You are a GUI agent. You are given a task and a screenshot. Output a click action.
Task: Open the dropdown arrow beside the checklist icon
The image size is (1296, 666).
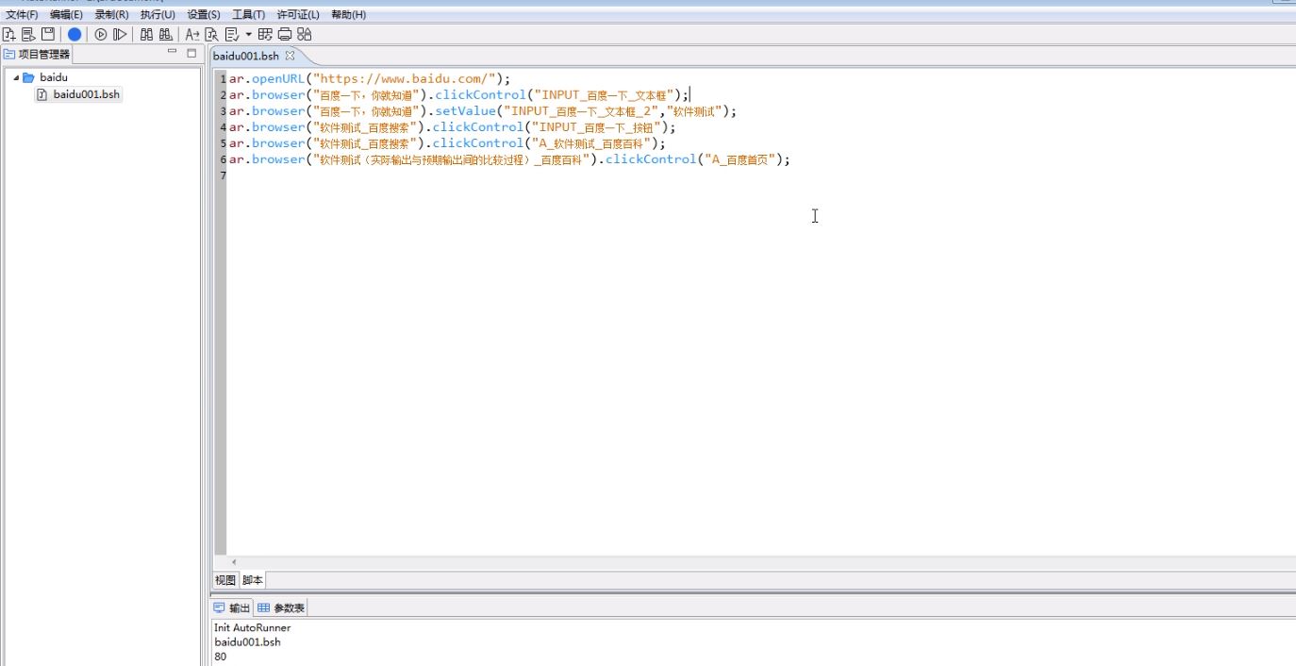(x=248, y=35)
